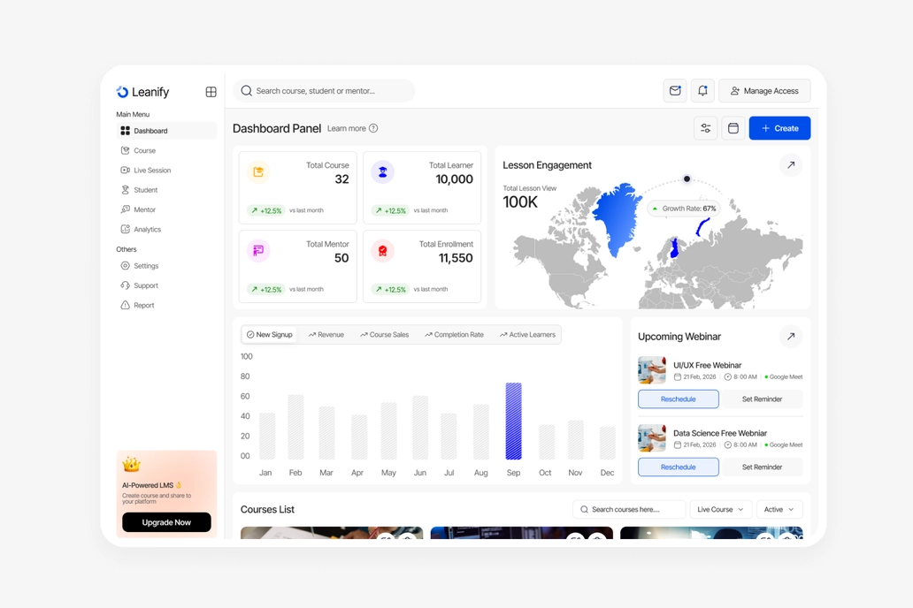Click the Total Course +12.5% badge

pyautogui.click(x=266, y=210)
